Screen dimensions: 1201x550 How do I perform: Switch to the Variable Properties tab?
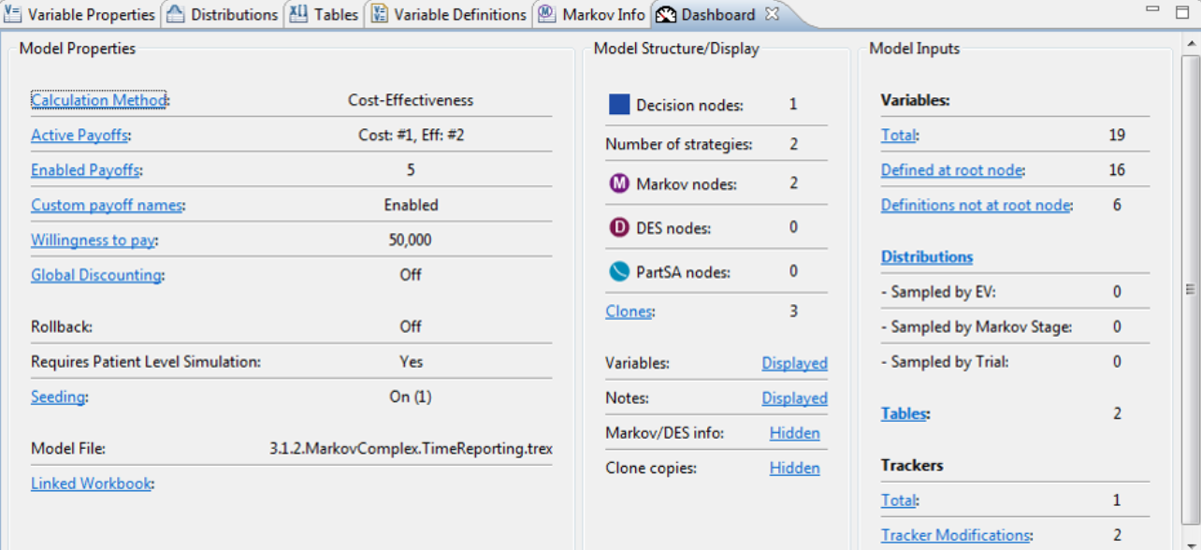[x=80, y=14]
